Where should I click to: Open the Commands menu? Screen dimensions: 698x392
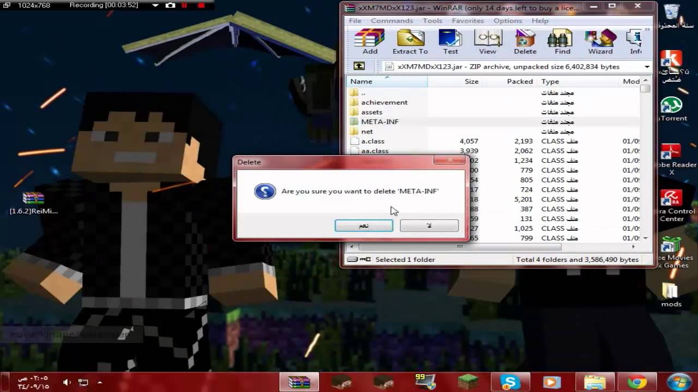[392, 21]
